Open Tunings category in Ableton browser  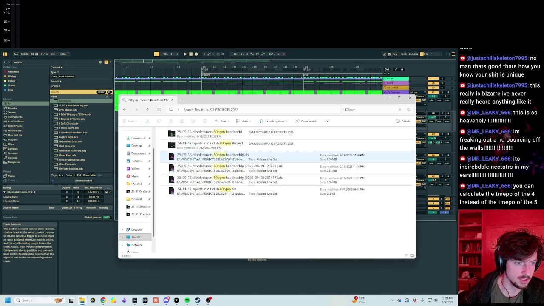(x=13, y=158)
